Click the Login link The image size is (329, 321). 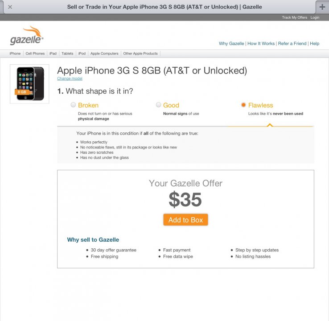315,17
